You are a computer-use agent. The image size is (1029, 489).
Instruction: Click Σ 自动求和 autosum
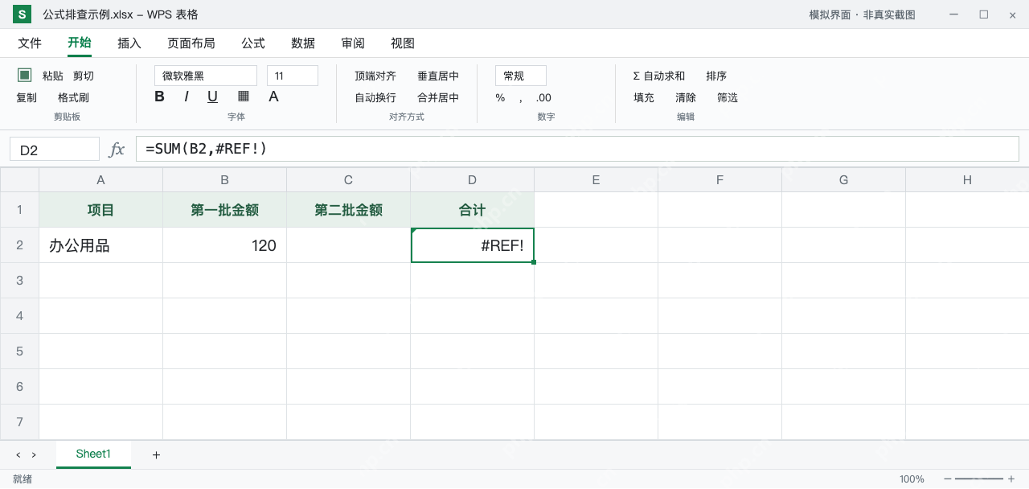[x=659, y=76]
